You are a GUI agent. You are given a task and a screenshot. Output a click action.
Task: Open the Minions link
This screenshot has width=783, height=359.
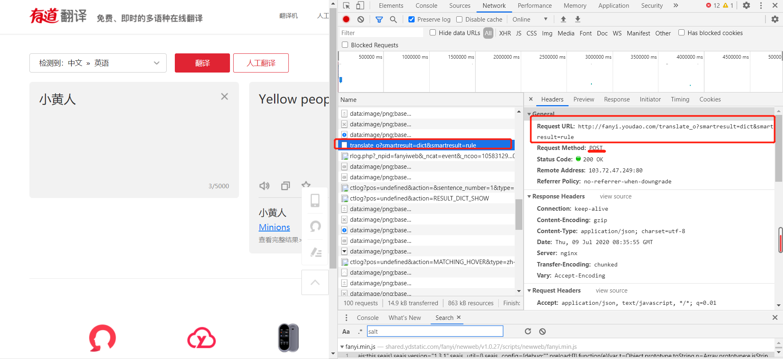coord(274,227)
